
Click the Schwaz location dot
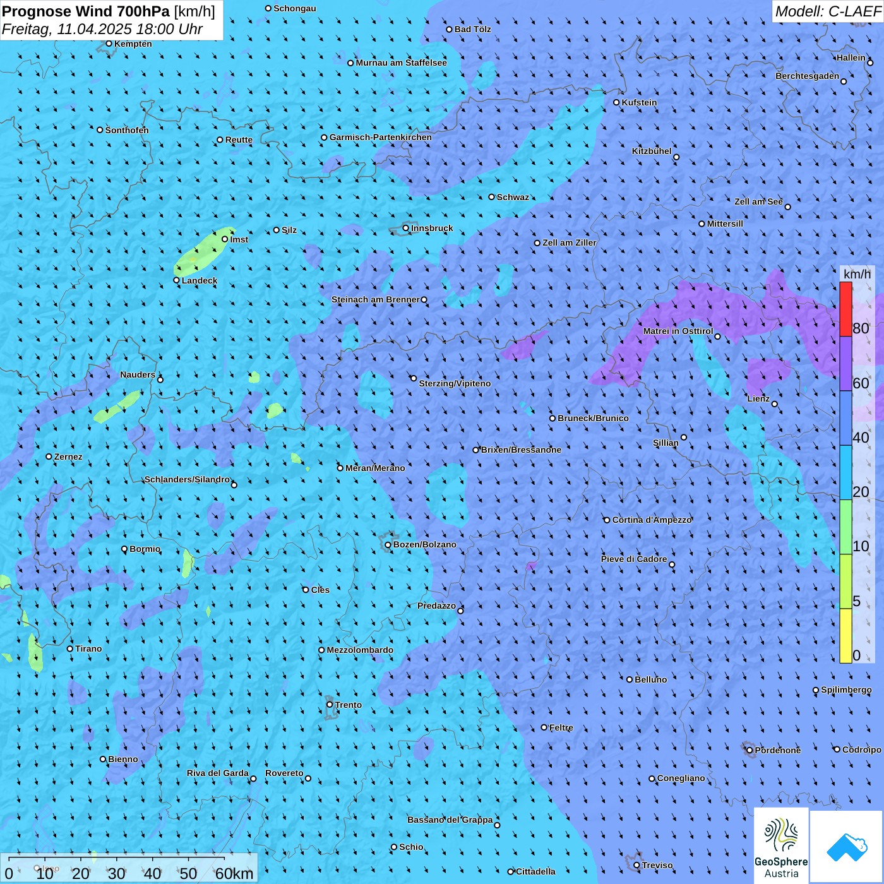pos(492,197)
